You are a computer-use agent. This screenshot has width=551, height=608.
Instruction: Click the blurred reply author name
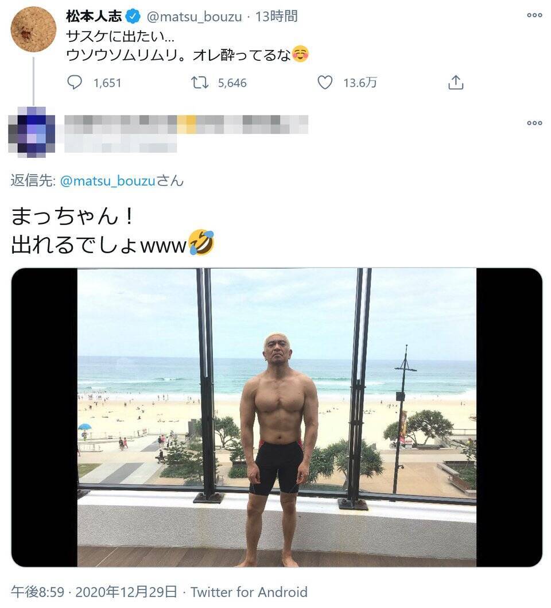[186, 125]
